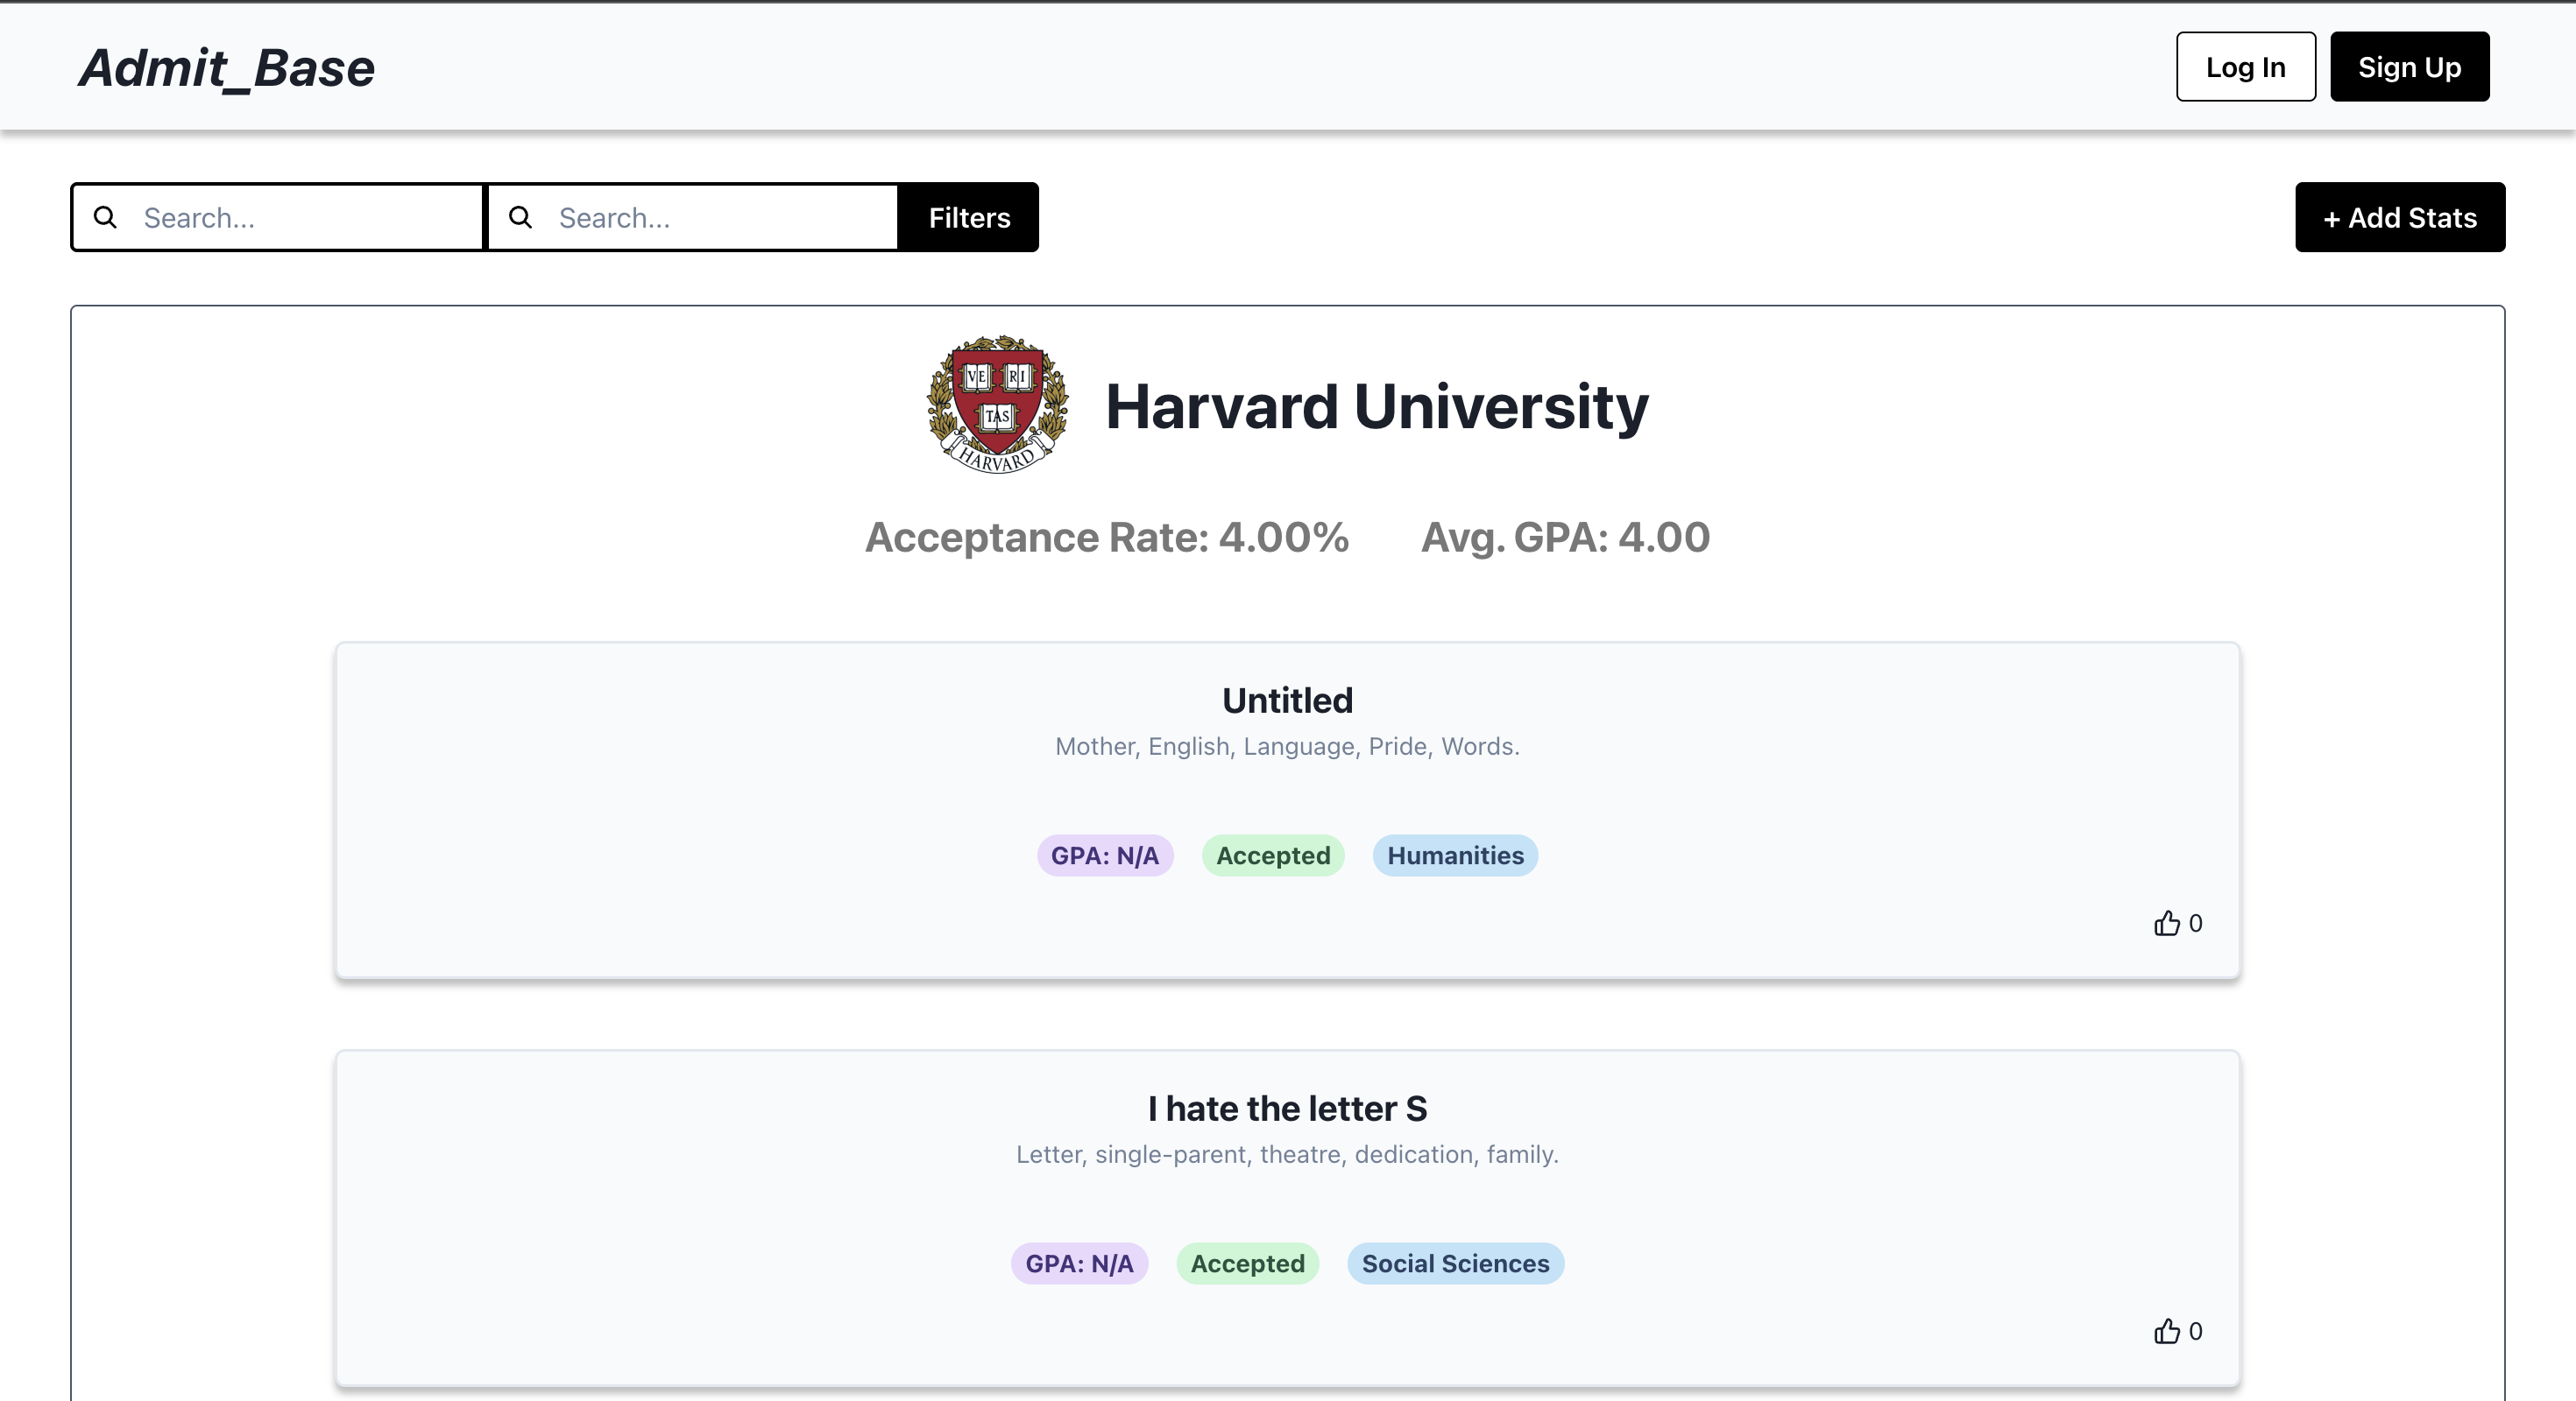2576x1401 pixels.
Task: Open the Filters options
Action: coord(968,217)
